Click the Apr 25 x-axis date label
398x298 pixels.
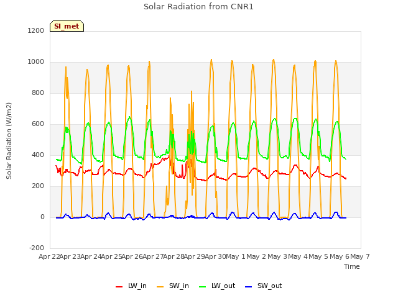pos(112,256)
